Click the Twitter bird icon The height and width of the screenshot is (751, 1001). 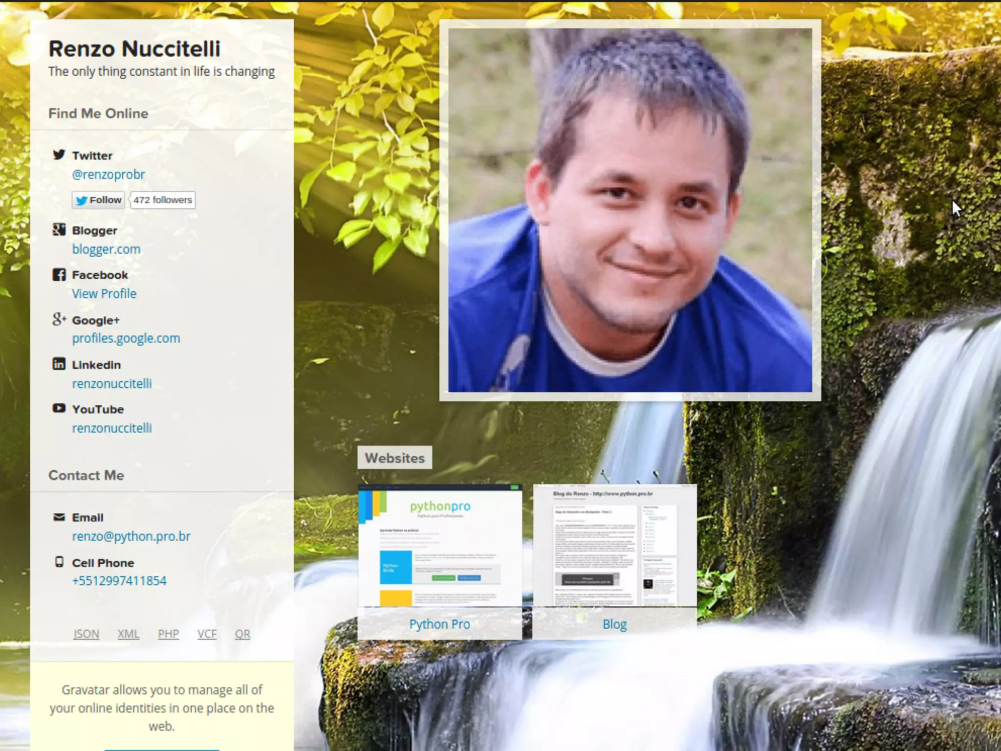click(x=59, y=155)
